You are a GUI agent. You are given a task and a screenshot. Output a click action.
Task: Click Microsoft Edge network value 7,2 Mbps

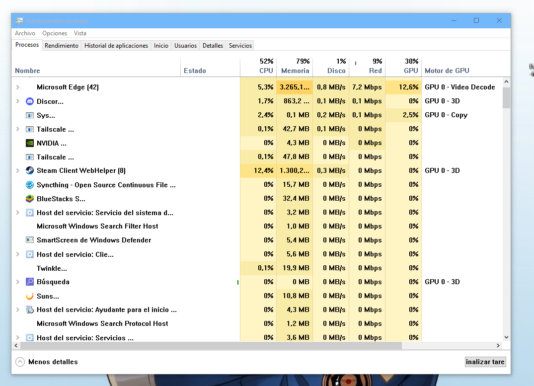[367, 87]
